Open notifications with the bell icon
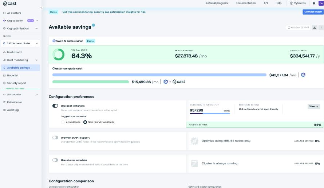 (314, 3)
